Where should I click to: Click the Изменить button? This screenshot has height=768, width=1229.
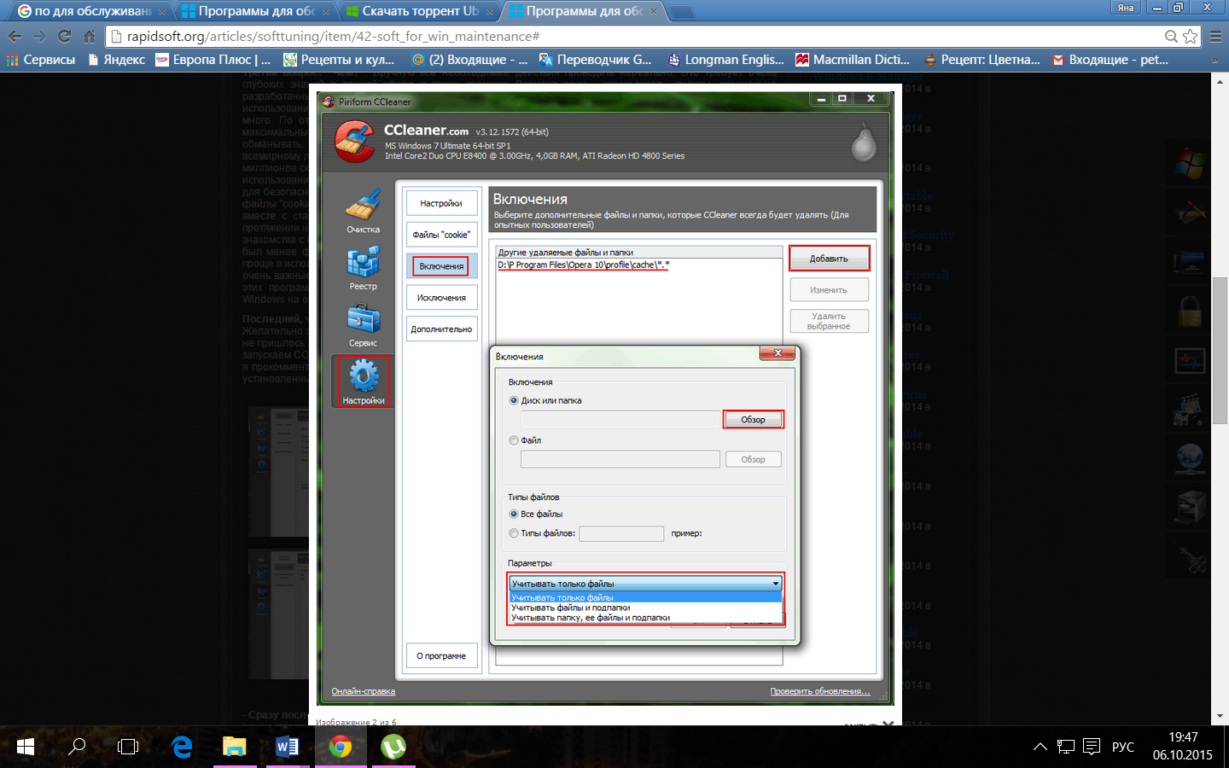coord(829,290)
